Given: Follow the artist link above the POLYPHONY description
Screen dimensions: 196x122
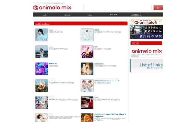Looking at the screenshot, I should [51, 47].
